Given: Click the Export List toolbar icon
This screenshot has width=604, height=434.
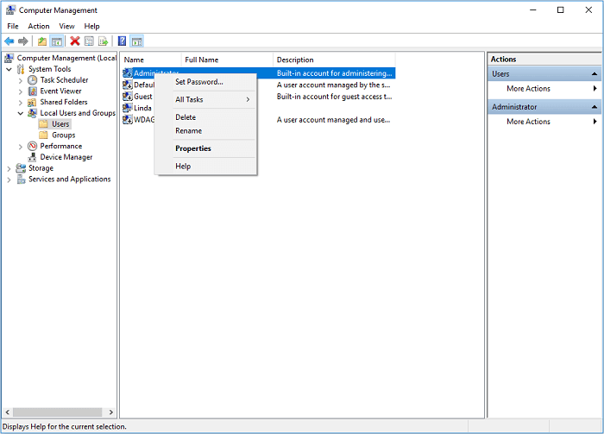Looking at the screenshot, I should [x=103, y=41].
